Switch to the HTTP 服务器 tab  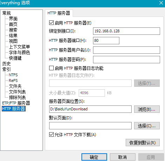[x=59, y=13]
